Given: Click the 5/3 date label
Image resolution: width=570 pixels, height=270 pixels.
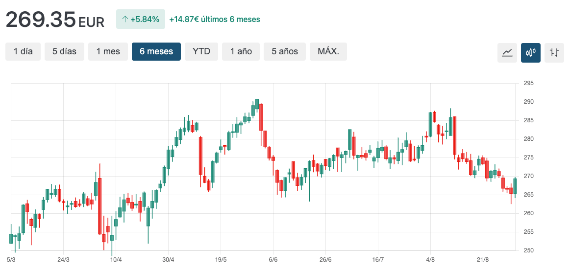Looking at the screenshot, I should pyautogui.click(x=11, y=260).
